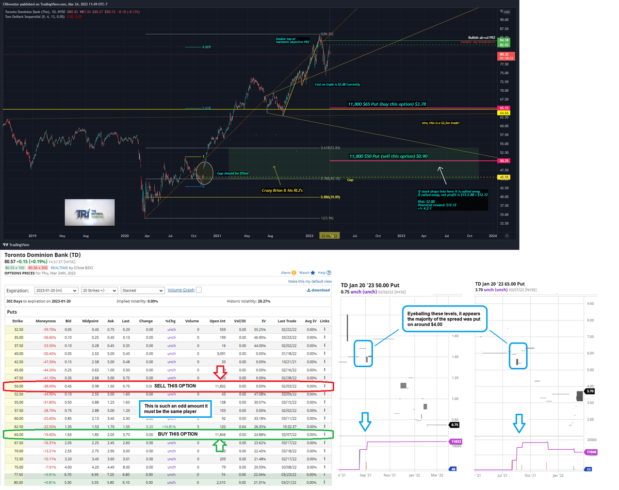The height and width of the screenshot is (490, 619).
Task: Open links menu for 70.00 strike row
Action: [324, 450]
